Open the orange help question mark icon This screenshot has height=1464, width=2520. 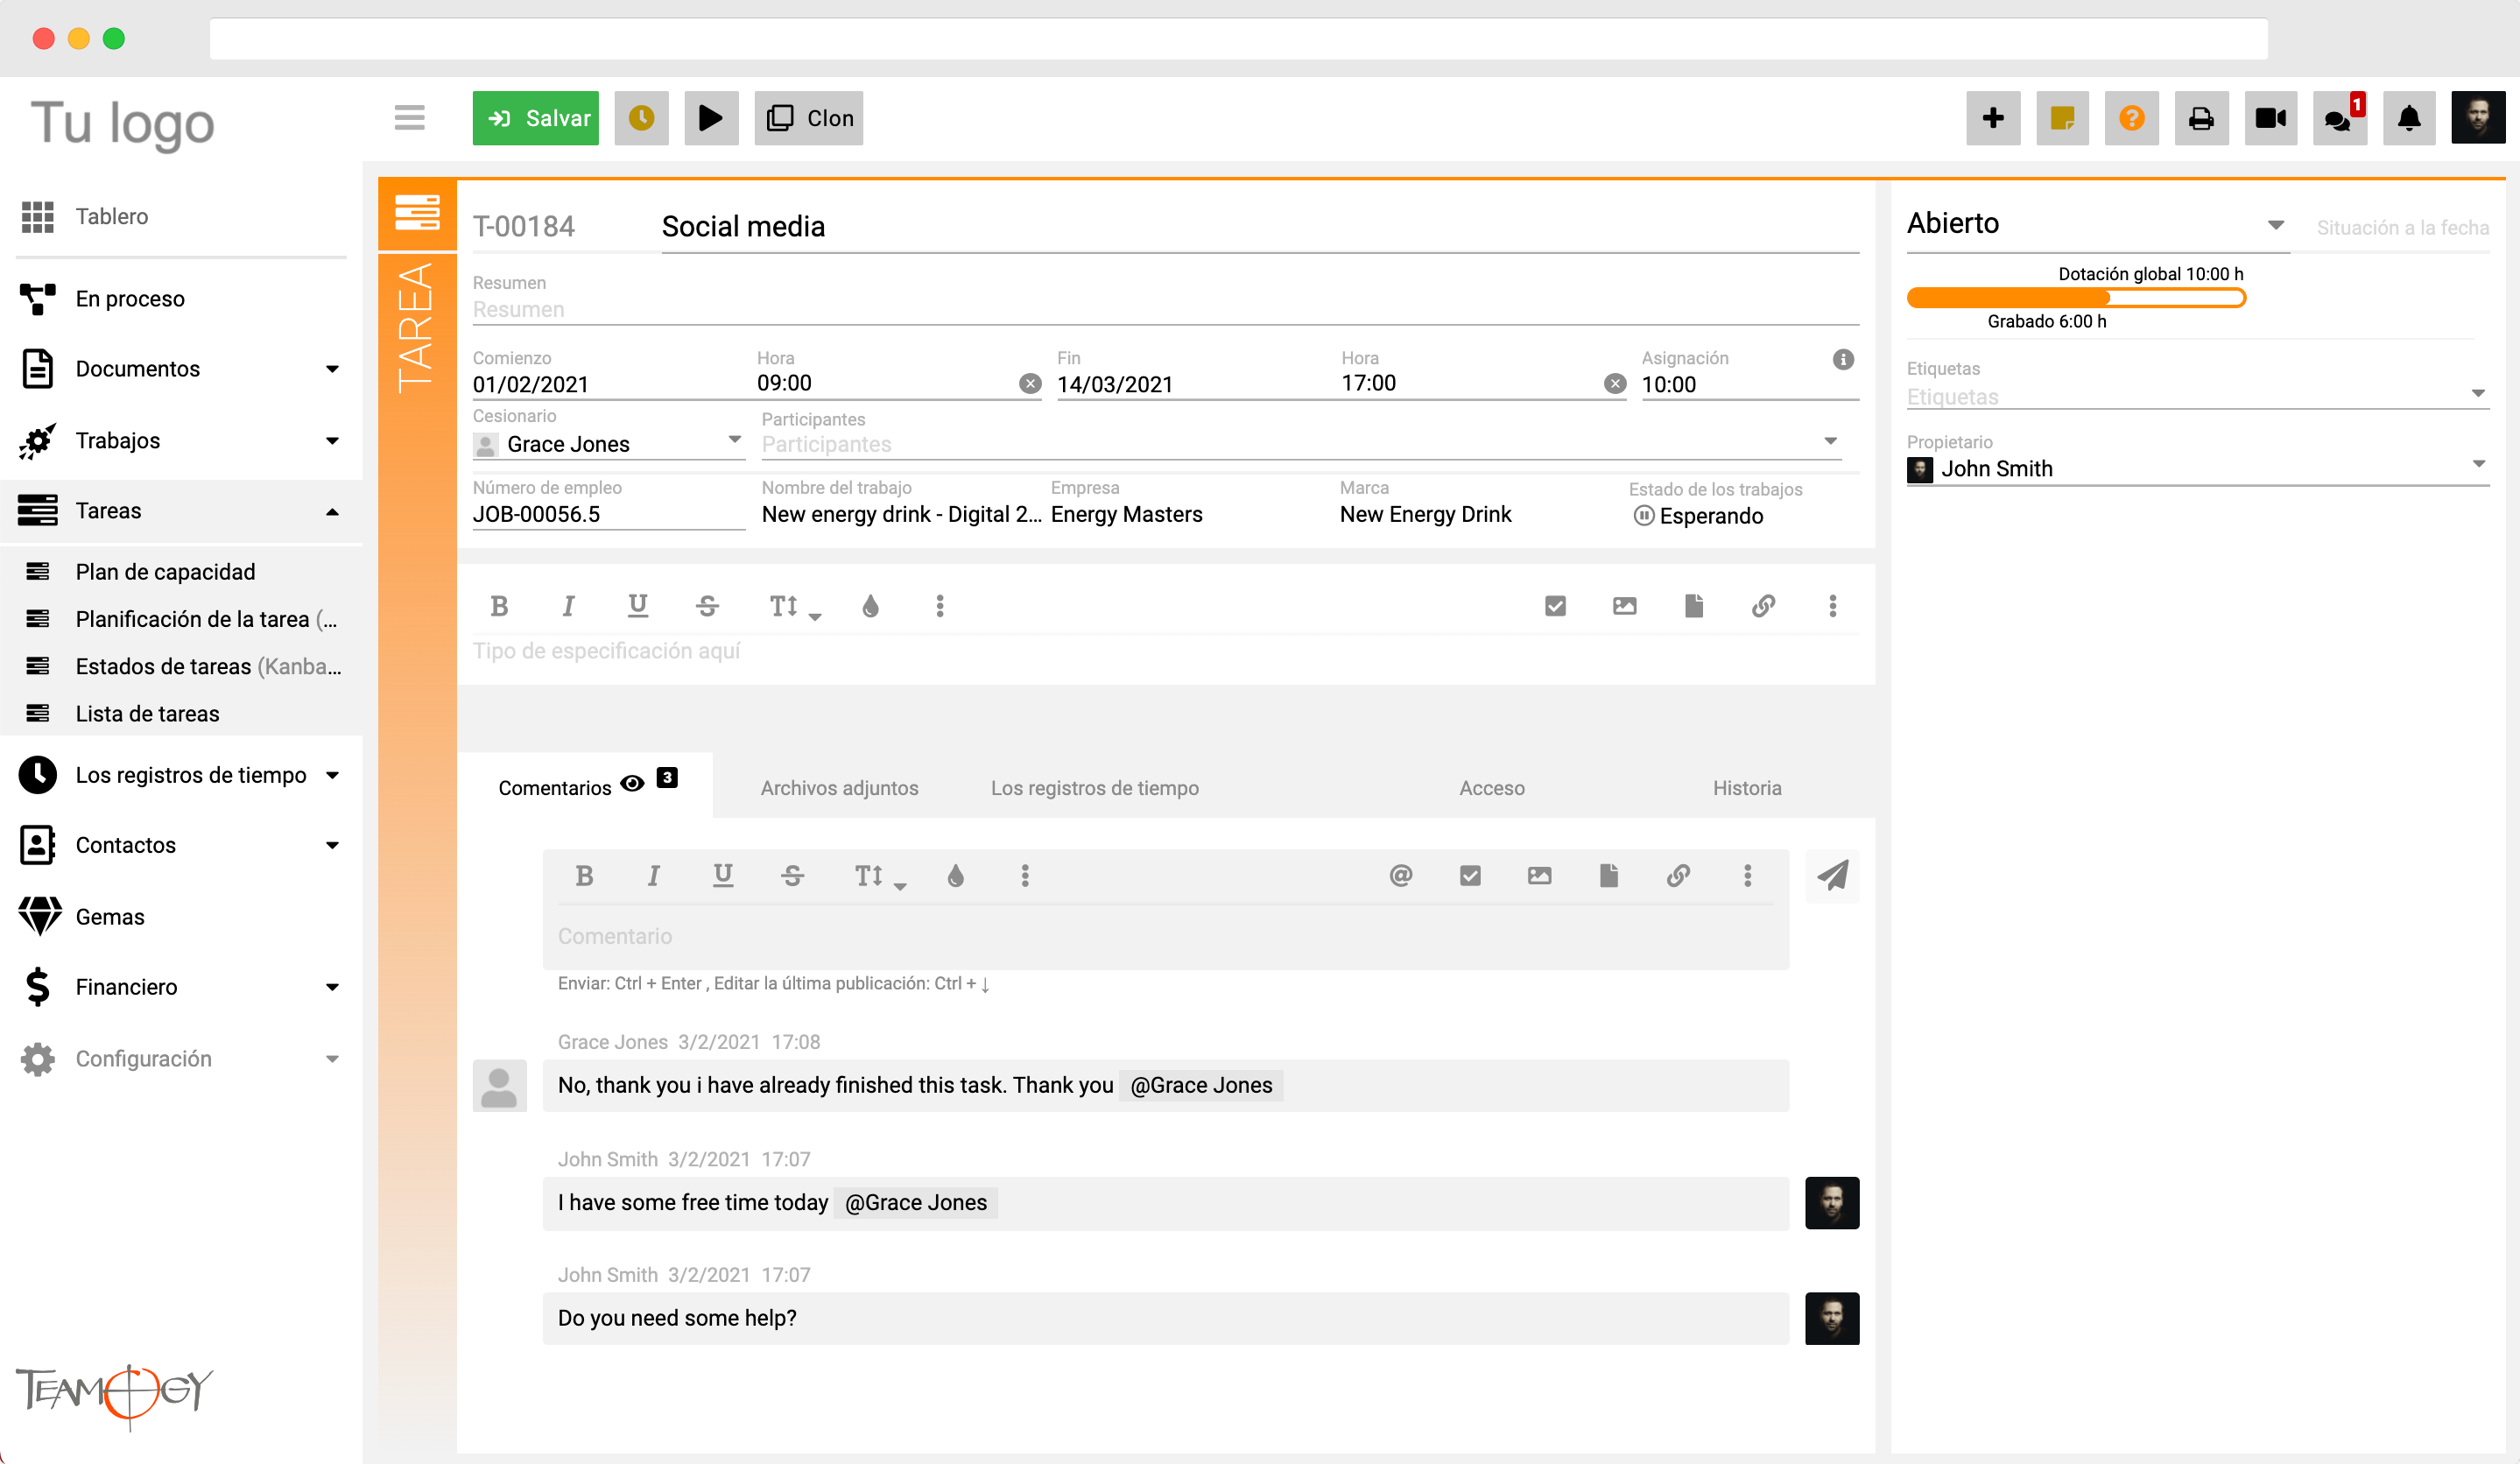click(x=2131, y=118)
